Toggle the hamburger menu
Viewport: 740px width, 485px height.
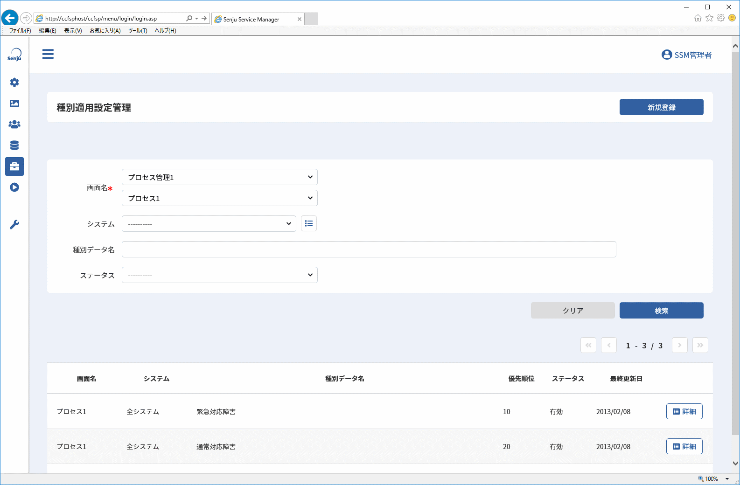click(x=48, y=54)
